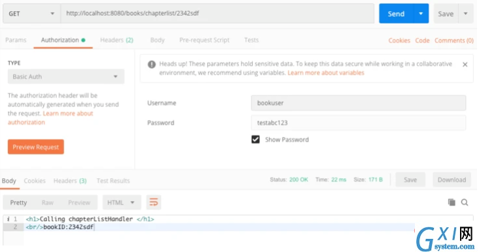Click into the Username input field

click(x=359, y=103)
